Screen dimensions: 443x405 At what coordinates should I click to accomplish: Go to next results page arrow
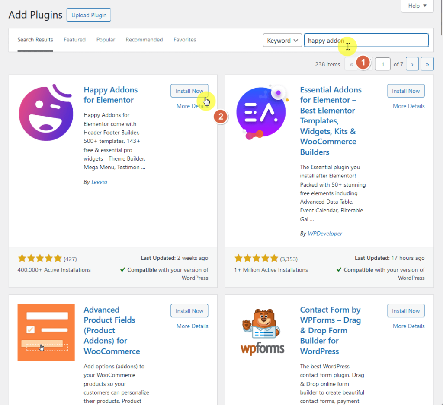point(412,64)
